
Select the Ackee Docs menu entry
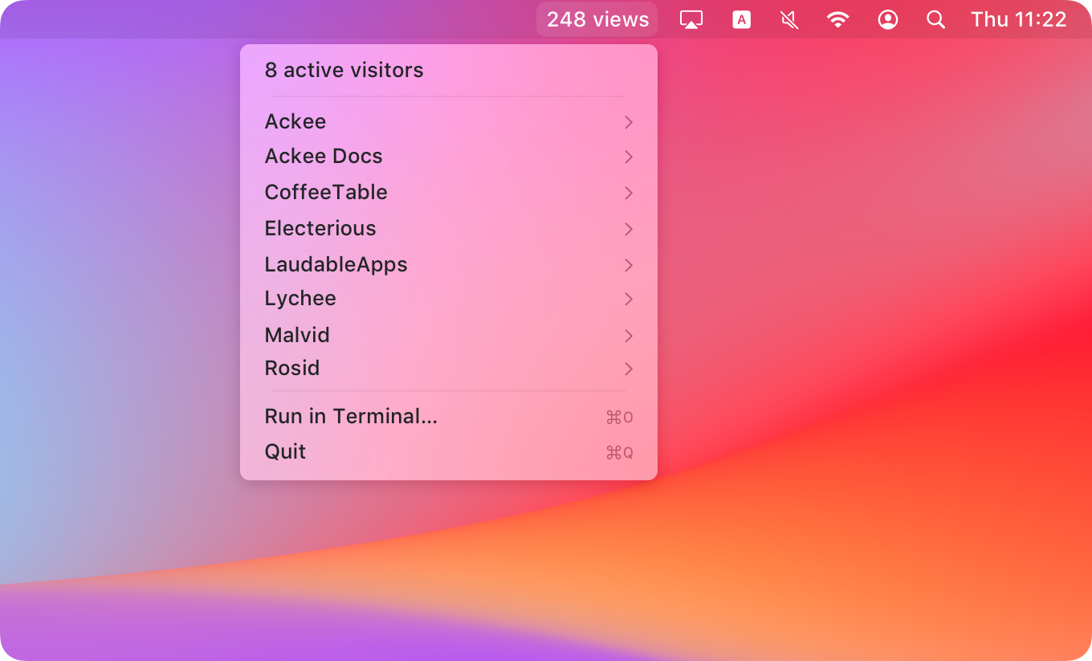tap(449, 157)
